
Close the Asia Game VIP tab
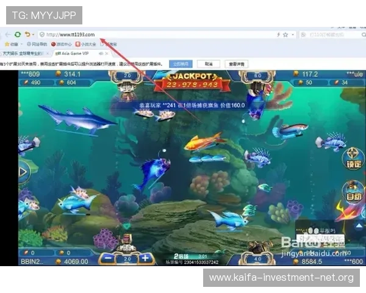[107, 54]
